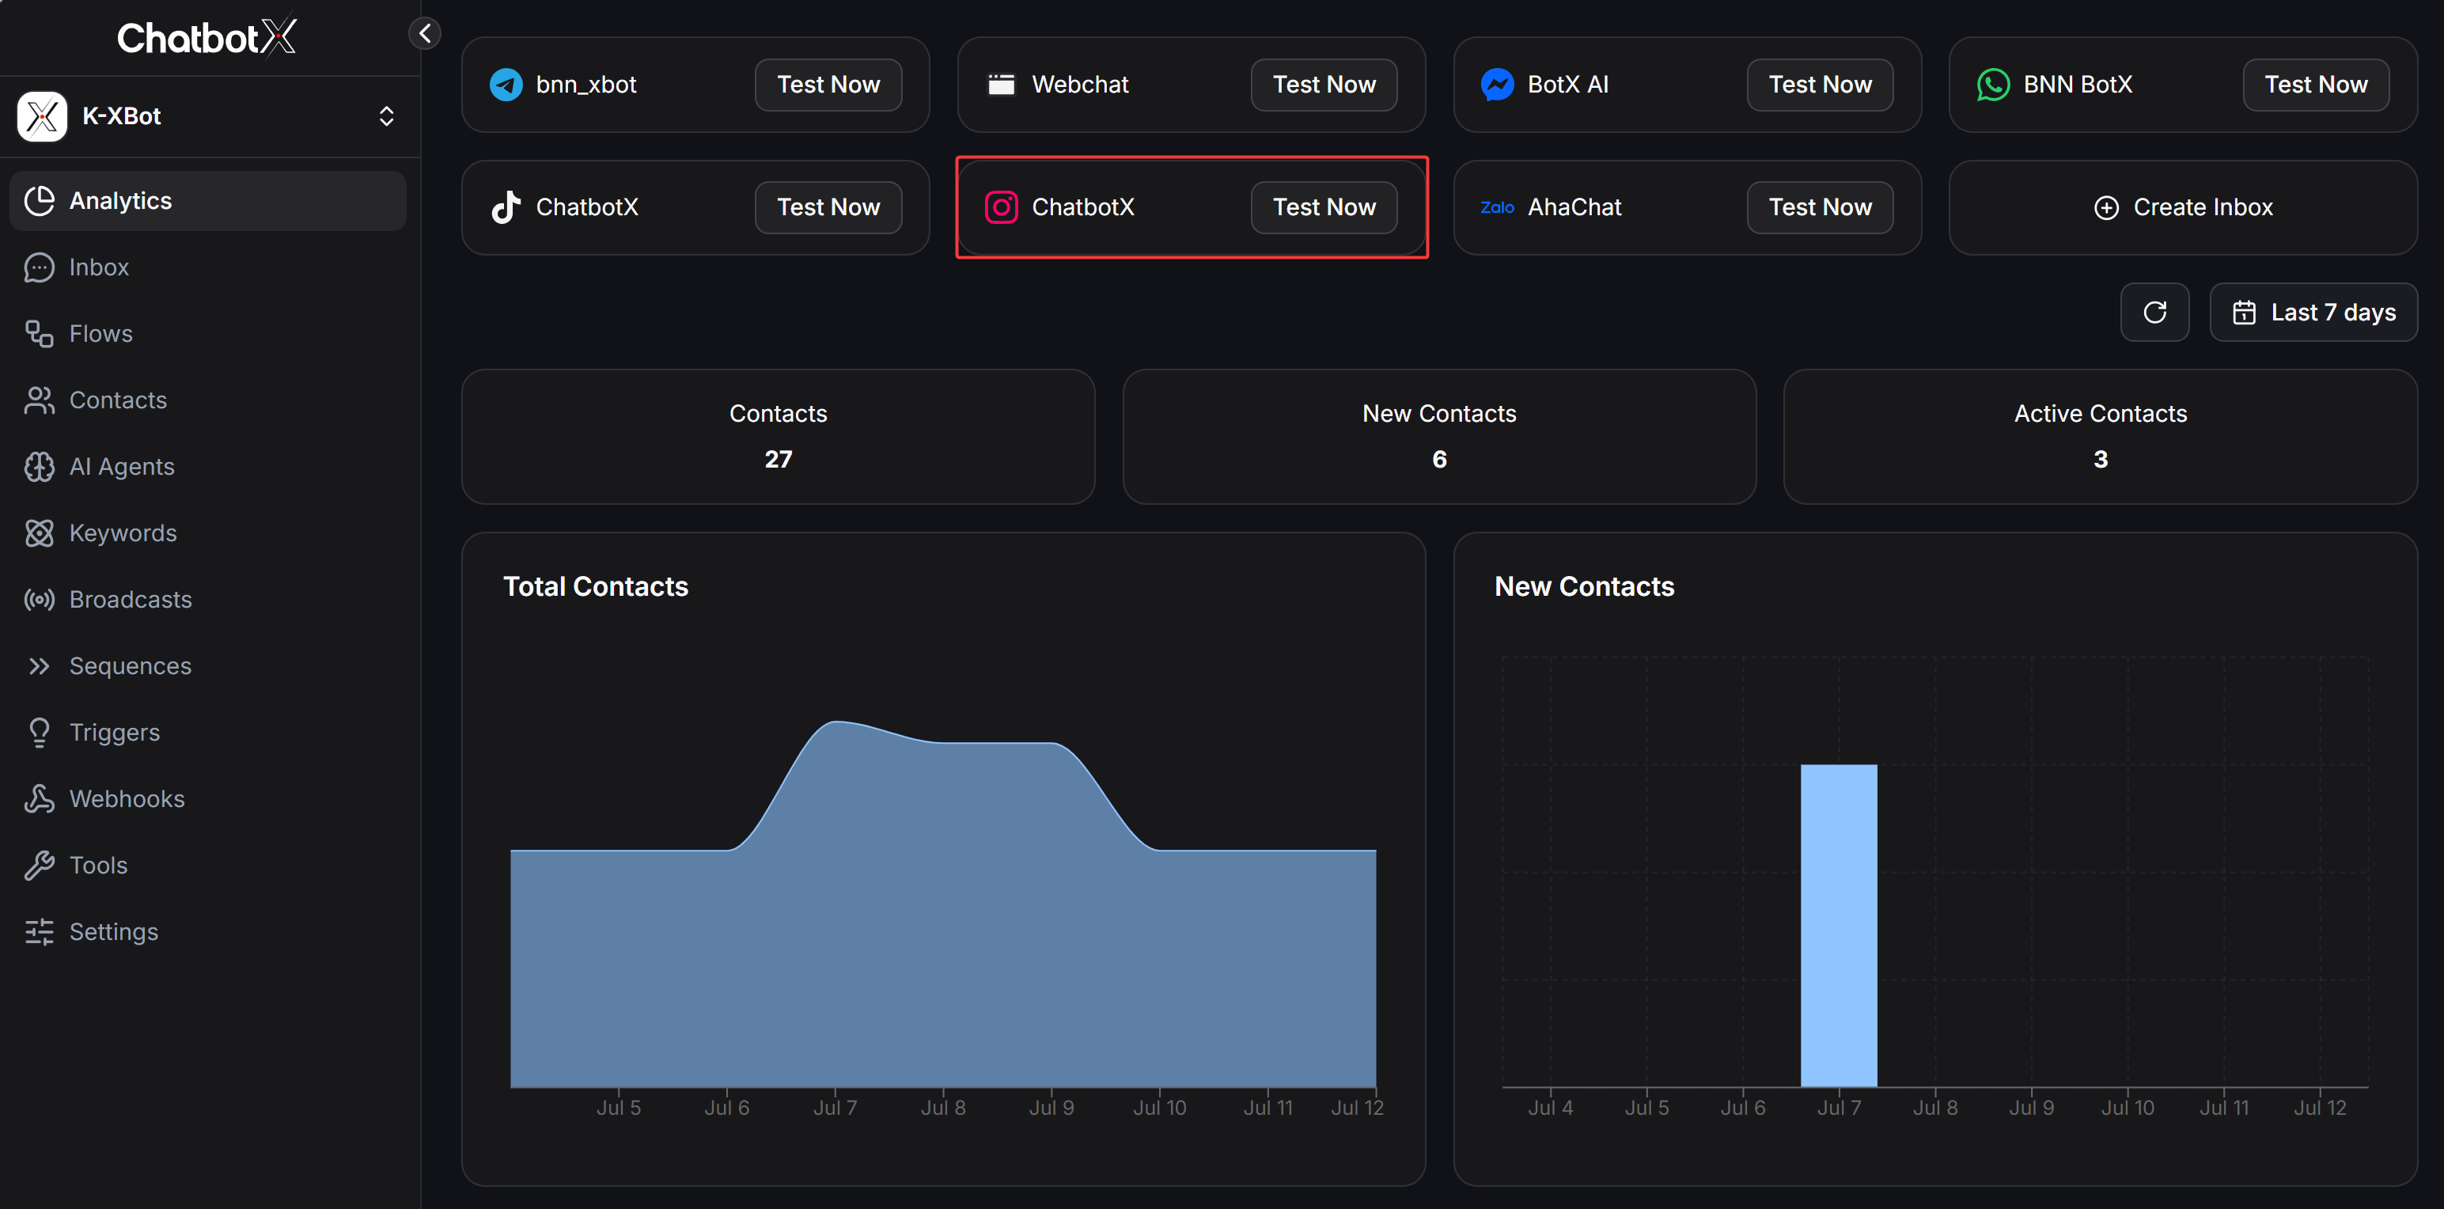Click Test Now for AhaChat Zalo
Viewport: 2444px width, 1209px height.
pos(1820,207)
